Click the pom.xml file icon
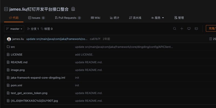216x108 pixels. click(x=8, y=85)
